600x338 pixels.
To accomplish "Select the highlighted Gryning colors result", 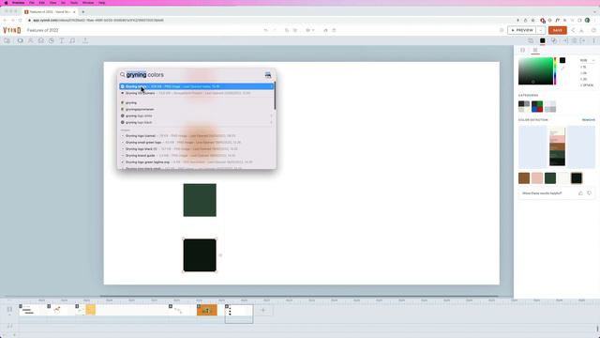I will tap(197, 86).
